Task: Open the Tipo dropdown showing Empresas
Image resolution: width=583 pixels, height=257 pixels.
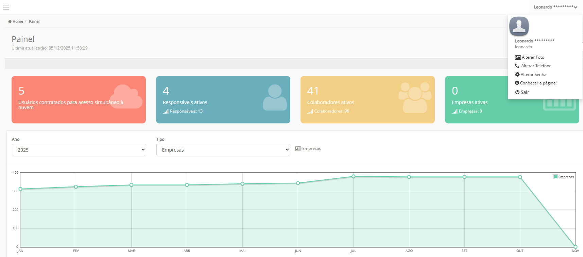Action: [223, 150]
